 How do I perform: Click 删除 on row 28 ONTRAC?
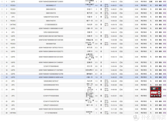160,113
